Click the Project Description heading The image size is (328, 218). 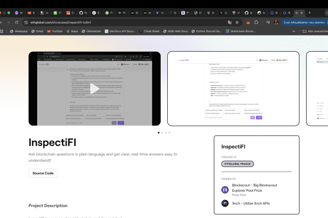click(x=48, y=205)
